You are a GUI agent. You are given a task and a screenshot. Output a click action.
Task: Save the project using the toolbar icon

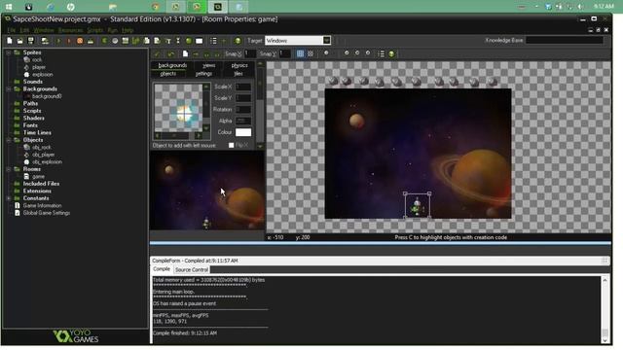coord(30,41)
